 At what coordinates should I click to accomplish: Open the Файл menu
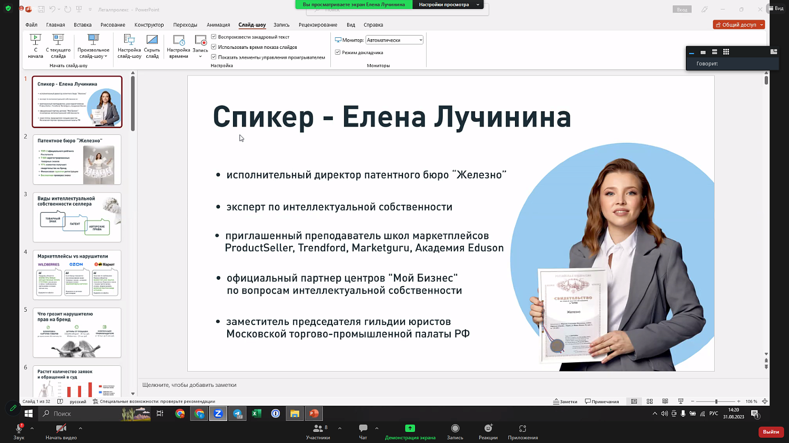[x=32, y=25]
